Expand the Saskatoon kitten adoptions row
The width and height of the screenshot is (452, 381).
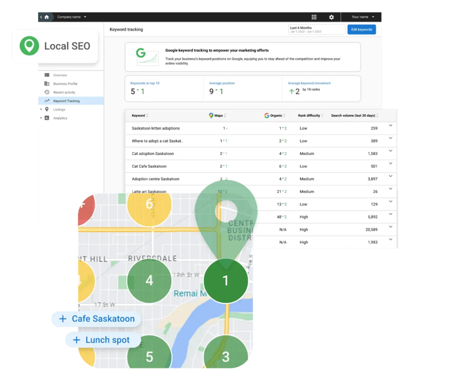tap(390, 126)
